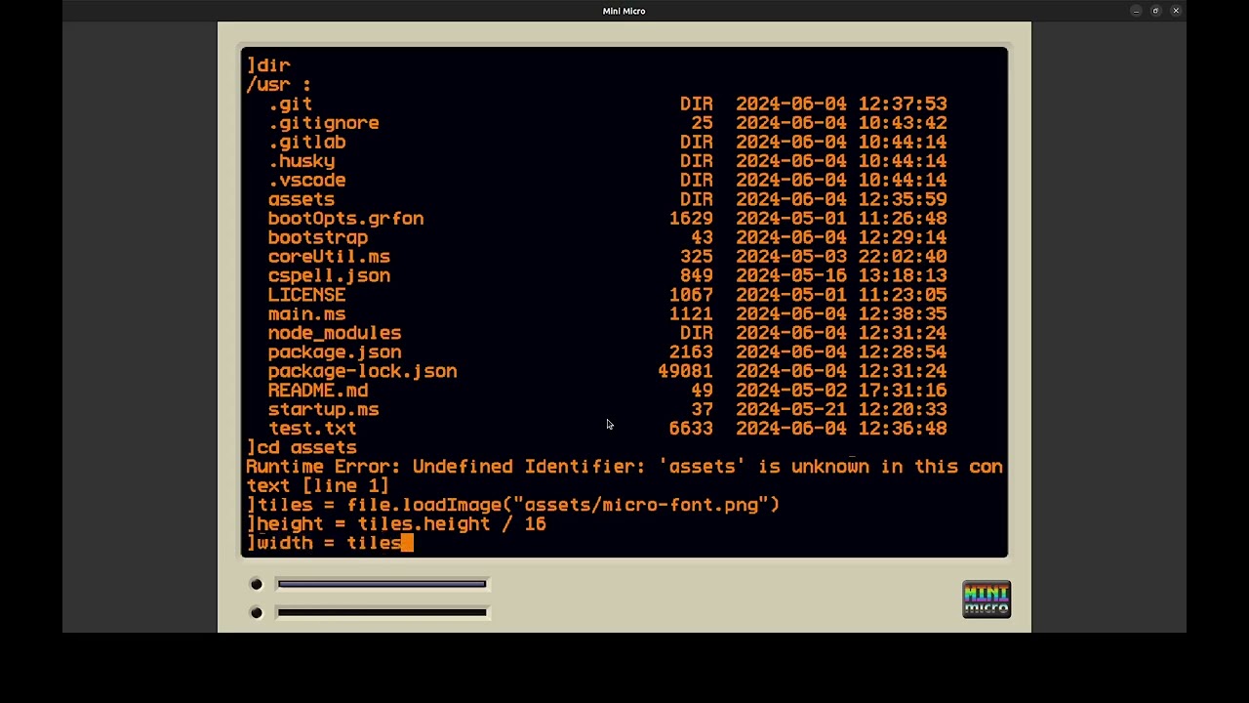1249x703 pixels.
Task: Click the top disk slot indicator light
Action: click(257, 584)
